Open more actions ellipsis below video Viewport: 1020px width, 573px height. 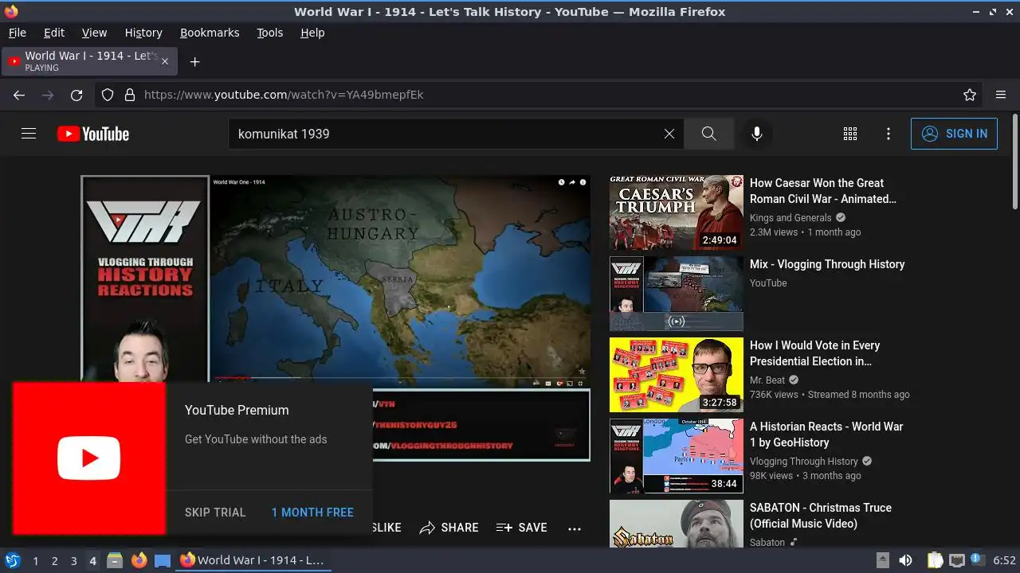tap(575, 528)
